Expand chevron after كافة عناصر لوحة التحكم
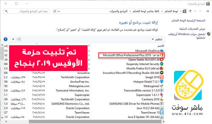This screenshot has height=124, width=212. [130, 11]
